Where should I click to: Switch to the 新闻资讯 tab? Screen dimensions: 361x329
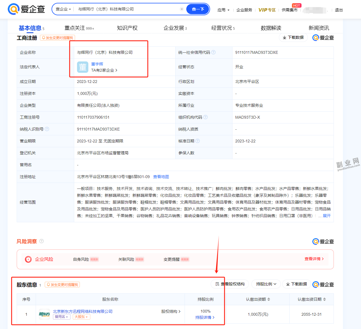(319, 28)
